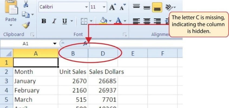Image resolution: width=229 pixels, height=108 pixels.
Task: Click the Insert Function fx icon
Action: click(x=85, y=43)
